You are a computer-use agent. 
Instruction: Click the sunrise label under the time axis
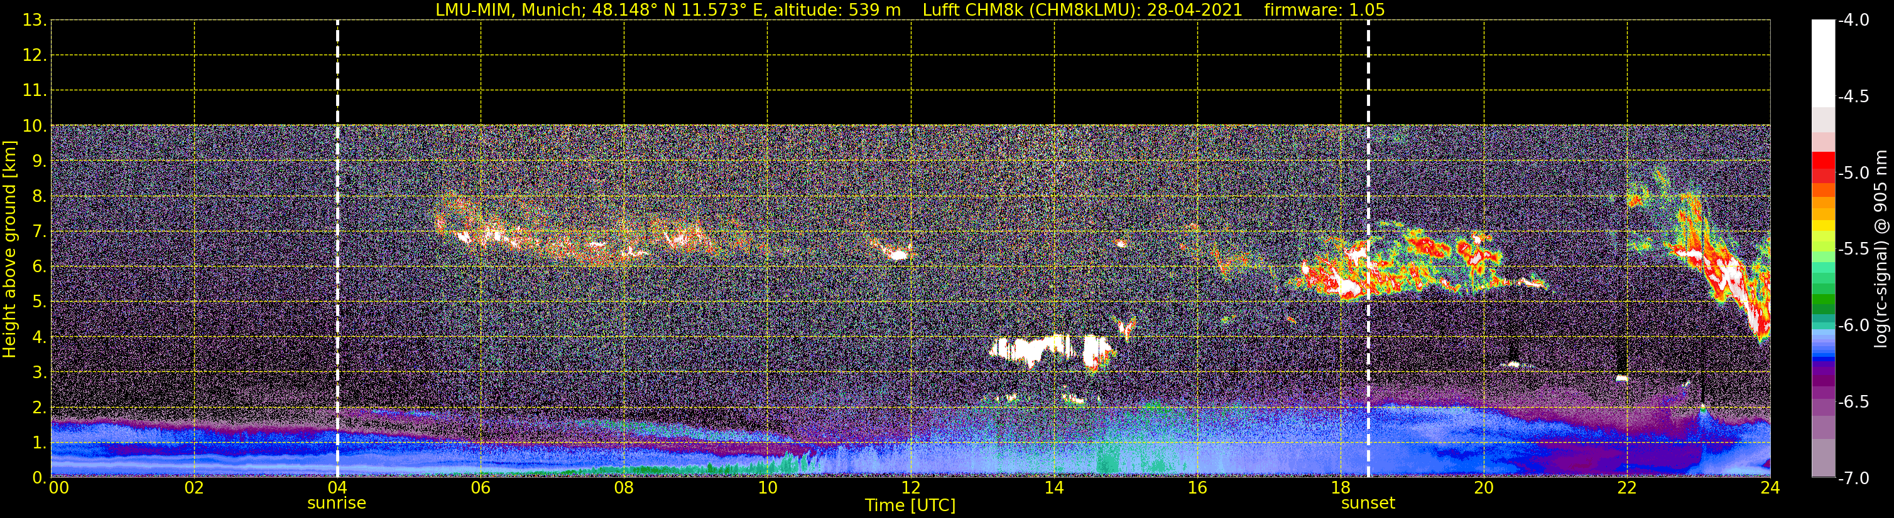pyautogui.click(x=336, y=504)
